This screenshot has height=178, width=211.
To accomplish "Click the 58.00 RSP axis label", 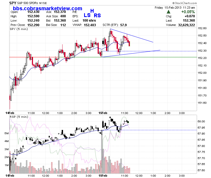I will [201, 122].
